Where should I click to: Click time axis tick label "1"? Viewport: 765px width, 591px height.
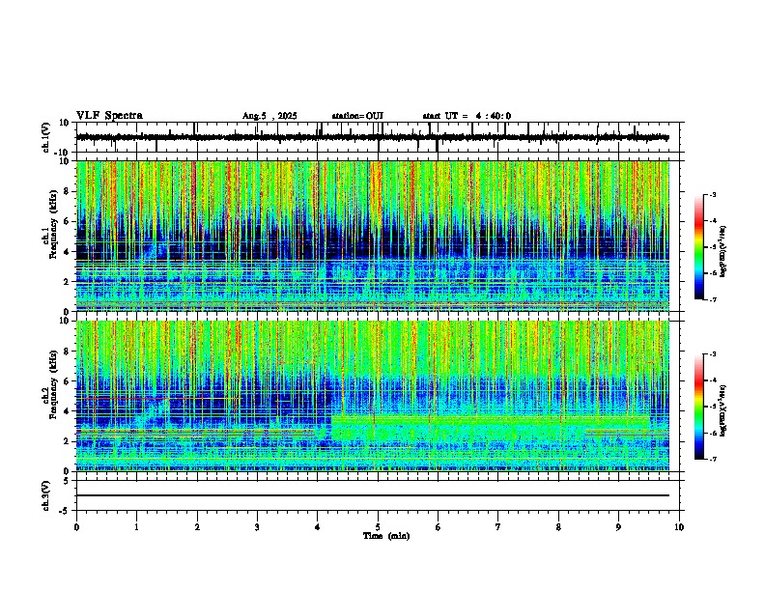(136, 527)
